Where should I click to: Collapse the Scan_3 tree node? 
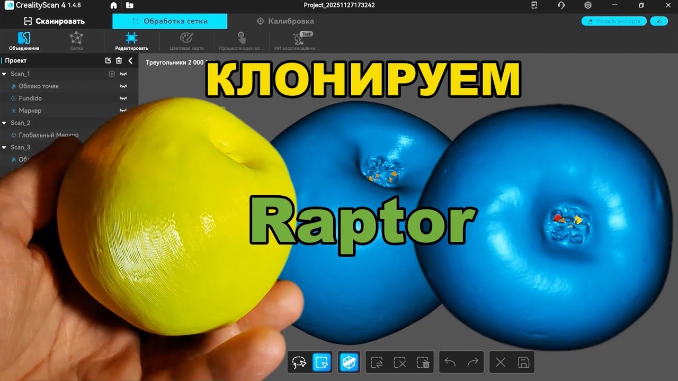4,147
